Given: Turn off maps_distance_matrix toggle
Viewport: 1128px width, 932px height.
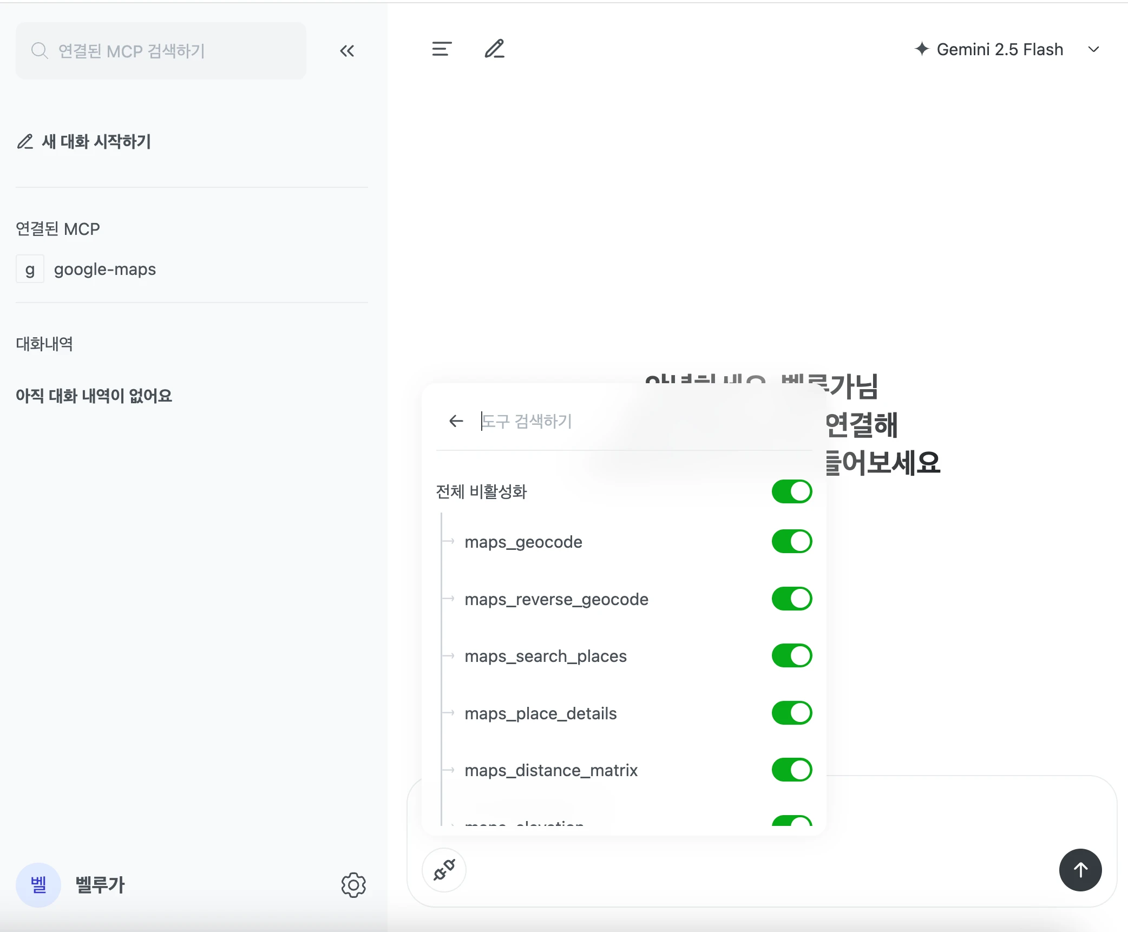Looking at the screenshot, I should [x=792, y=770].
